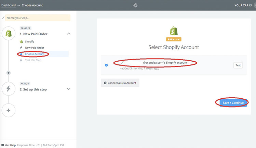Click the Shopify trigger step circle icon

[9, 34]
